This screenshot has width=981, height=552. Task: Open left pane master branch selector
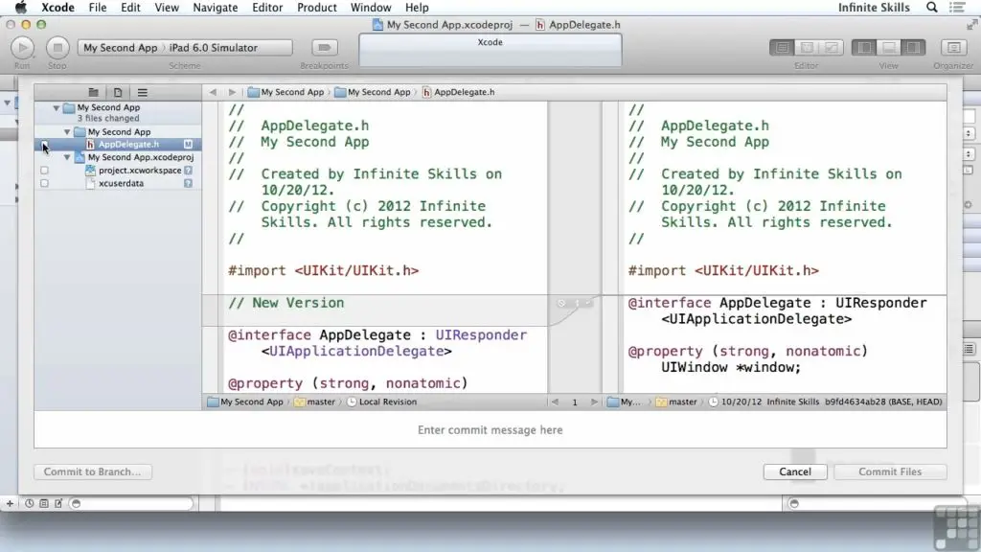[314, 402]
